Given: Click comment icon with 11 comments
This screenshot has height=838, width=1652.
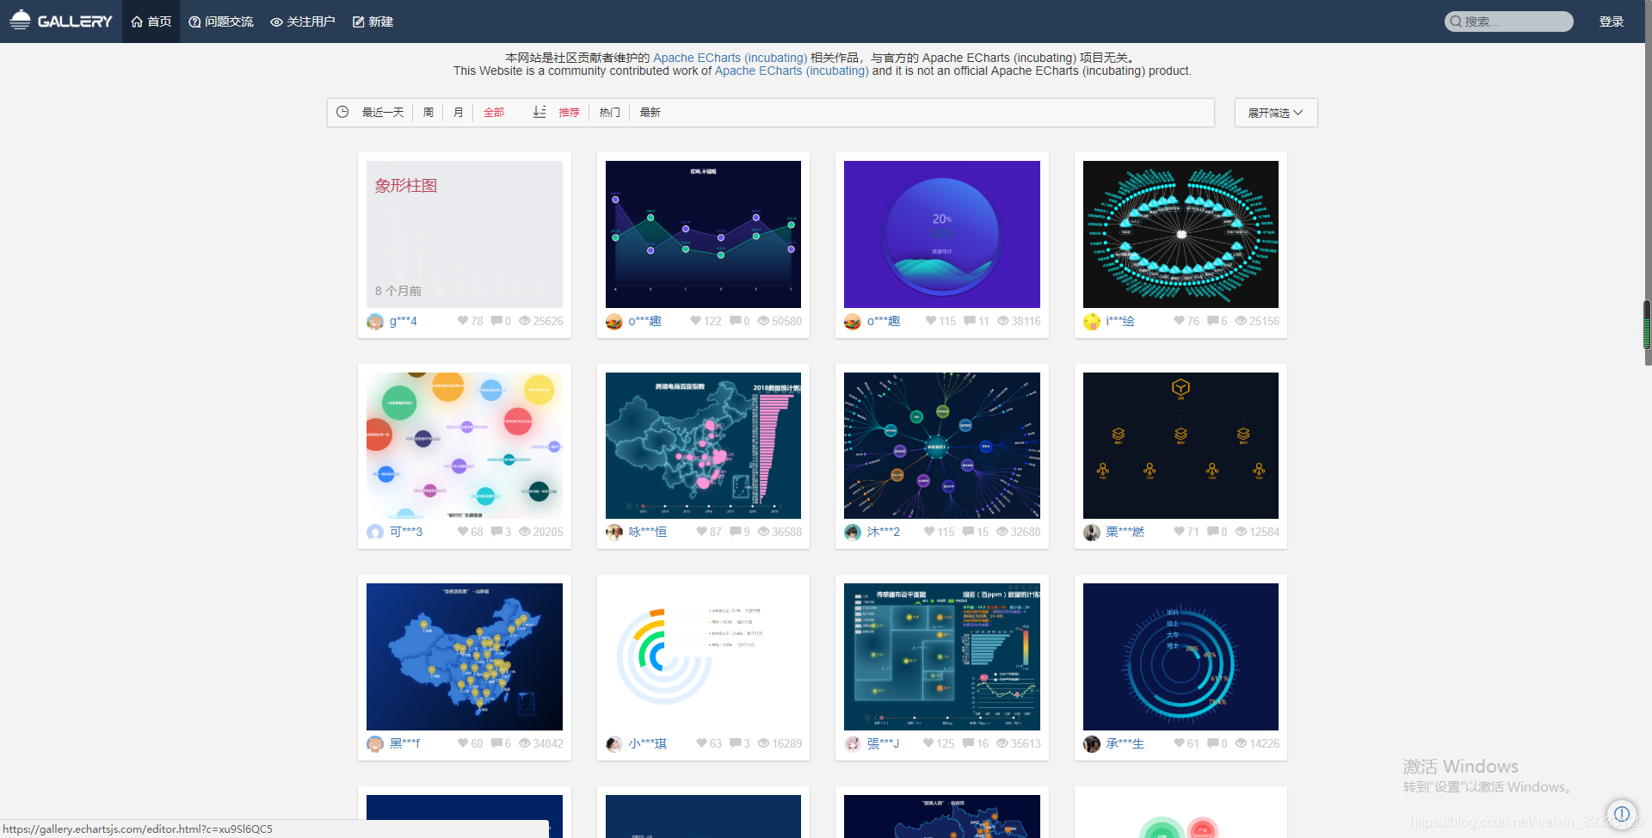Looking at the screenshot, I should [970, 321].
